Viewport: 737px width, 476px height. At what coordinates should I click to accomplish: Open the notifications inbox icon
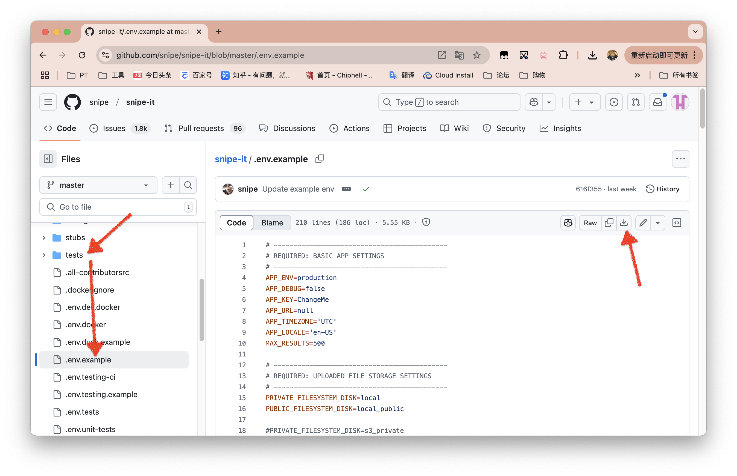(657, 102)
